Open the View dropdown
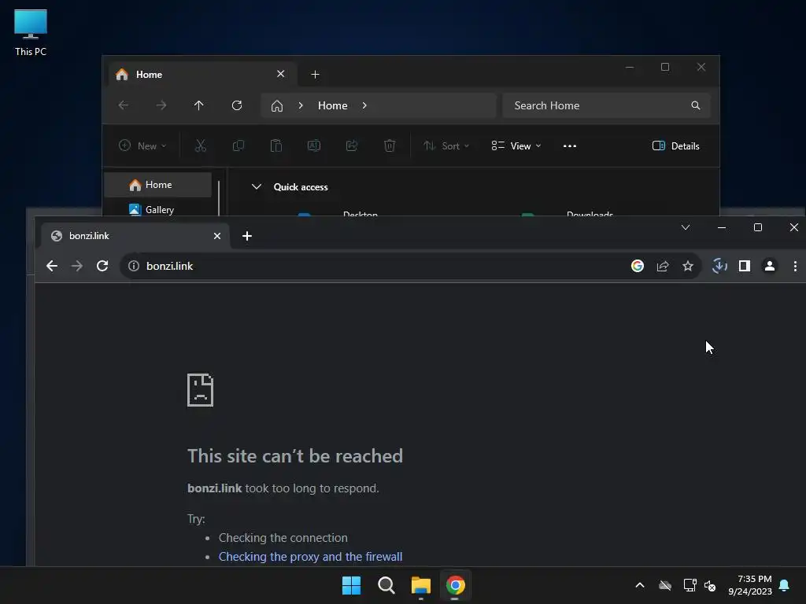Screen dimensions: 806x604 coord(516,145)
